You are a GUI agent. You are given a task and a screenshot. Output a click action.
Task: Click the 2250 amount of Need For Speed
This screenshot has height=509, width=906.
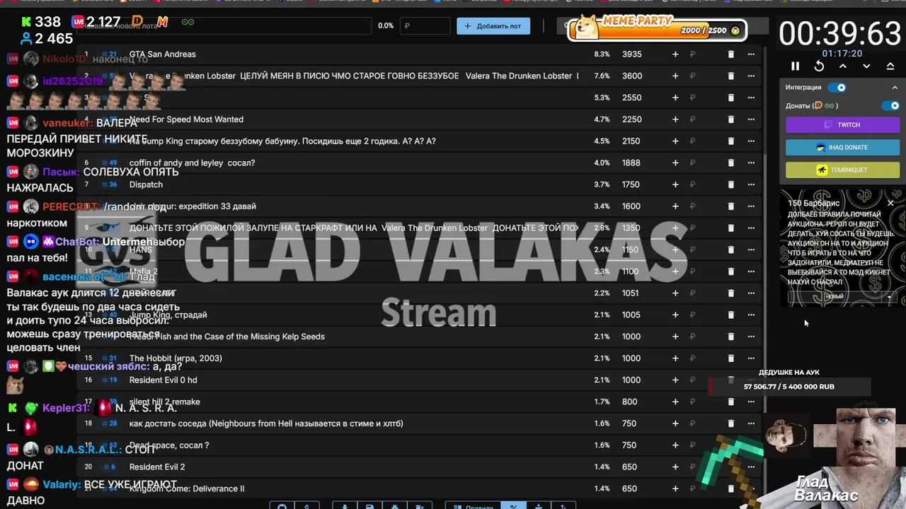pos(631,119)
